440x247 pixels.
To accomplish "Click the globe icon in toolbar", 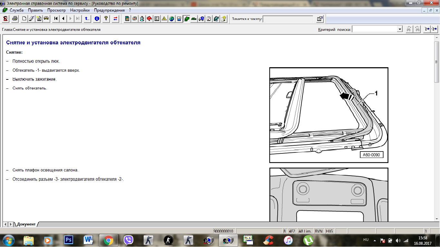I will click(x=172, y=19).
